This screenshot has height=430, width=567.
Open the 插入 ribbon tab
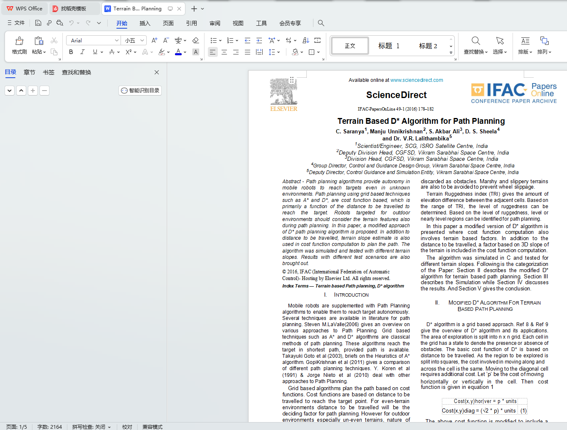tap(145, 23)
